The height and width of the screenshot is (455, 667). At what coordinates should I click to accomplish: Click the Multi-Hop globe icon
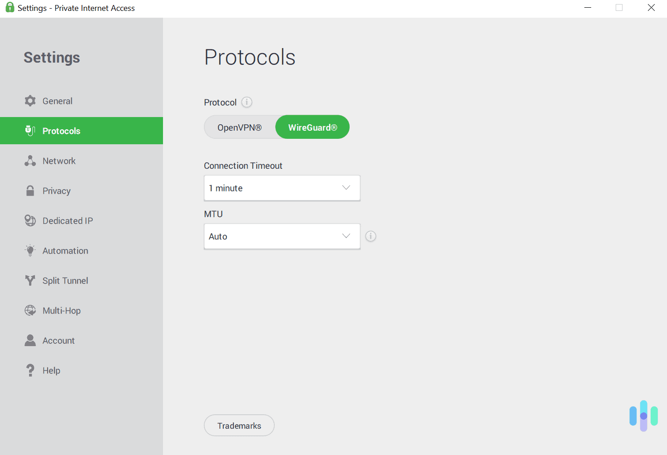[x=30, y=310]
